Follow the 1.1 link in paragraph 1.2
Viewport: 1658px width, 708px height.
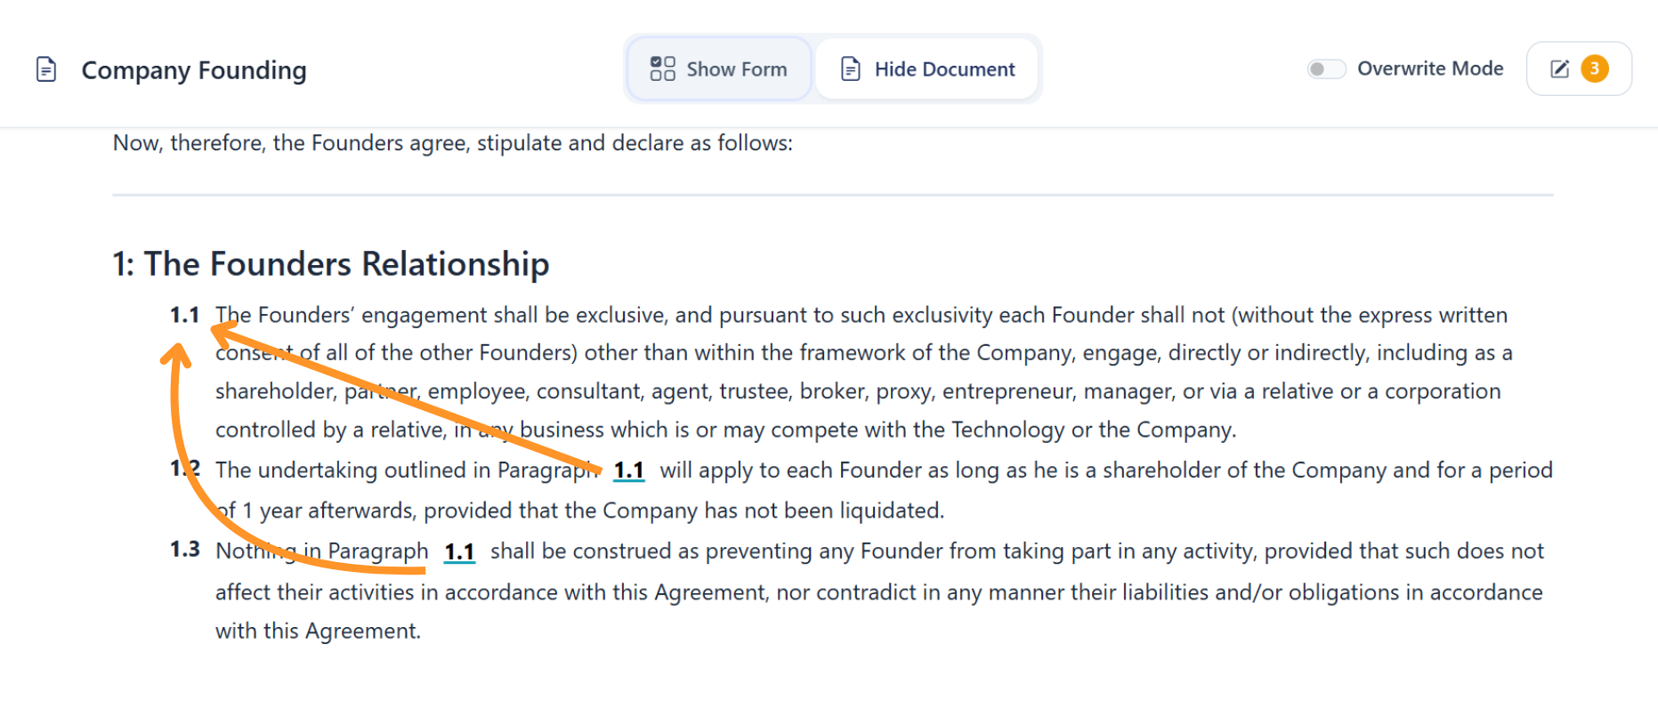(628, 470)
